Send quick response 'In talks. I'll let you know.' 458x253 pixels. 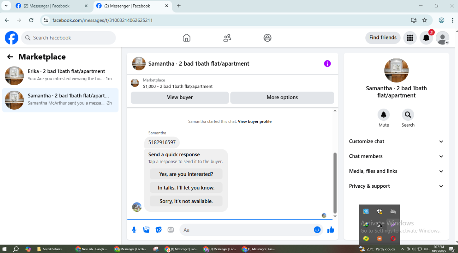pos(186,188)
